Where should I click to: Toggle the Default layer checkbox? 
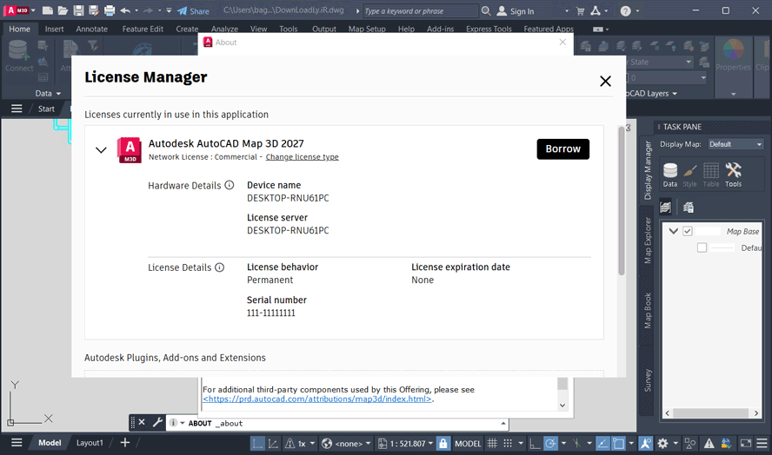pos(702,247)
